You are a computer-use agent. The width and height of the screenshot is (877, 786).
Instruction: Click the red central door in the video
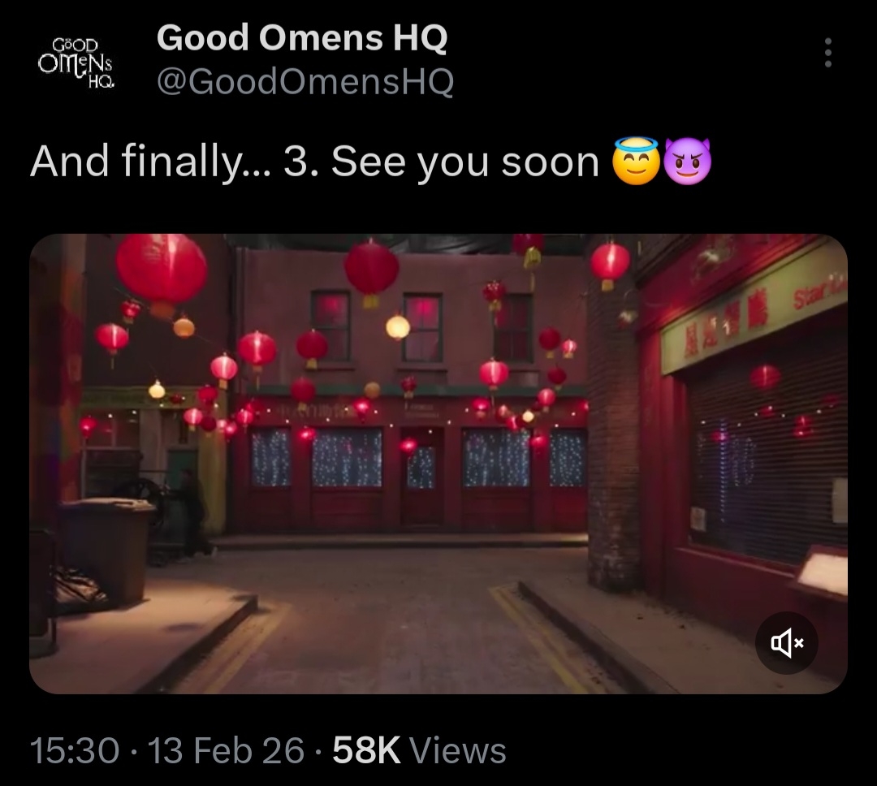pyautogui.click(x=421, y=476)
